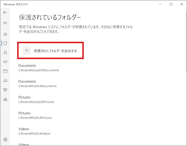187x146 pixels.
Task: Open the hamburger navigation menu
Action: (5, 23)
